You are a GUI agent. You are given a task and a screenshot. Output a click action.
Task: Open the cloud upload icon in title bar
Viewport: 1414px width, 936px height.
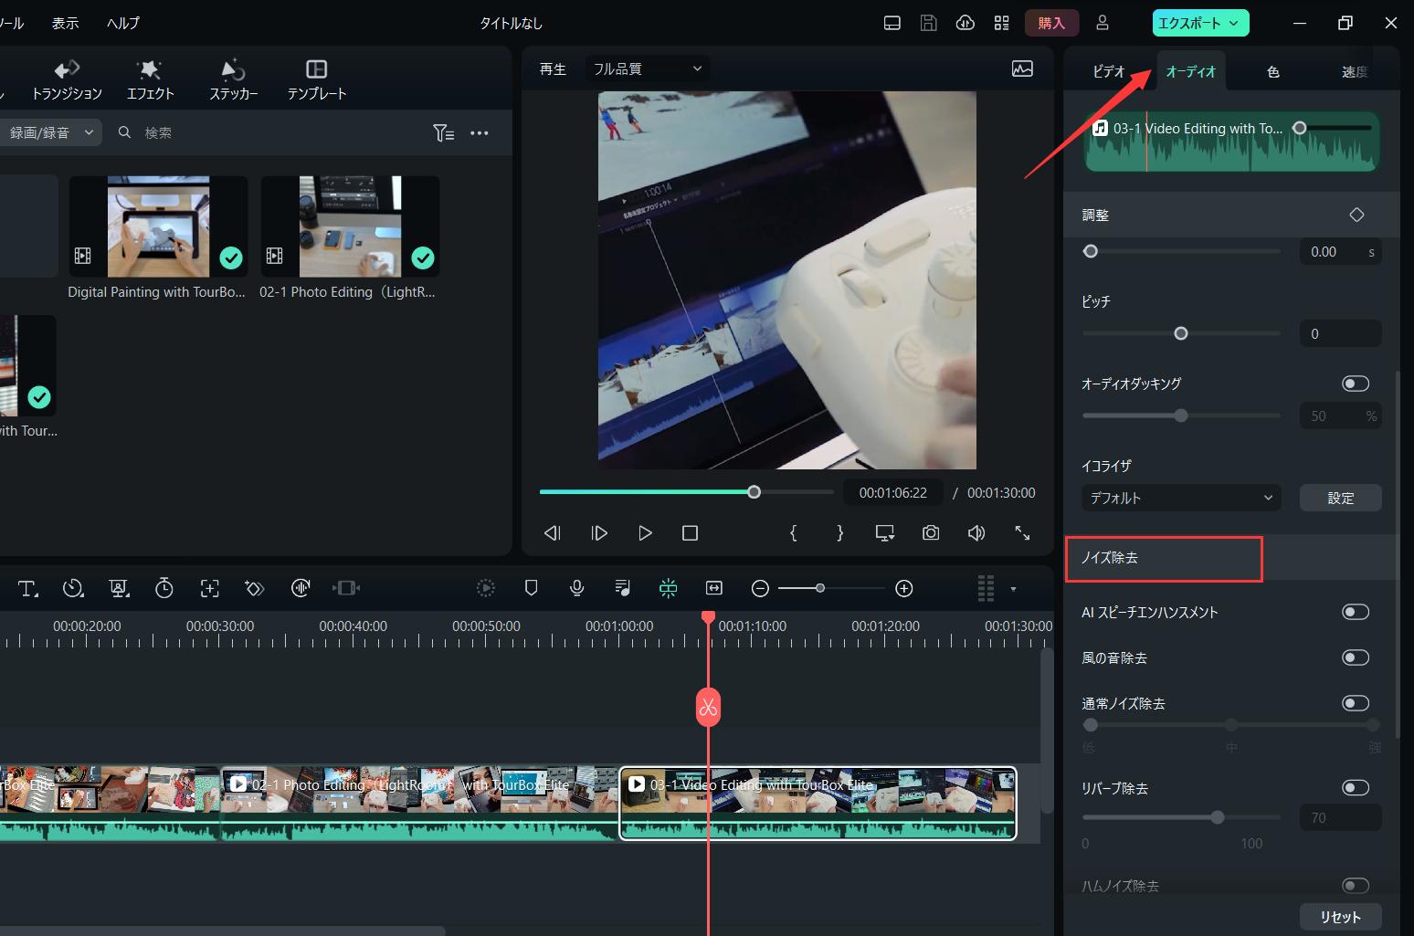pyautogui.click(x=965, y=23)
